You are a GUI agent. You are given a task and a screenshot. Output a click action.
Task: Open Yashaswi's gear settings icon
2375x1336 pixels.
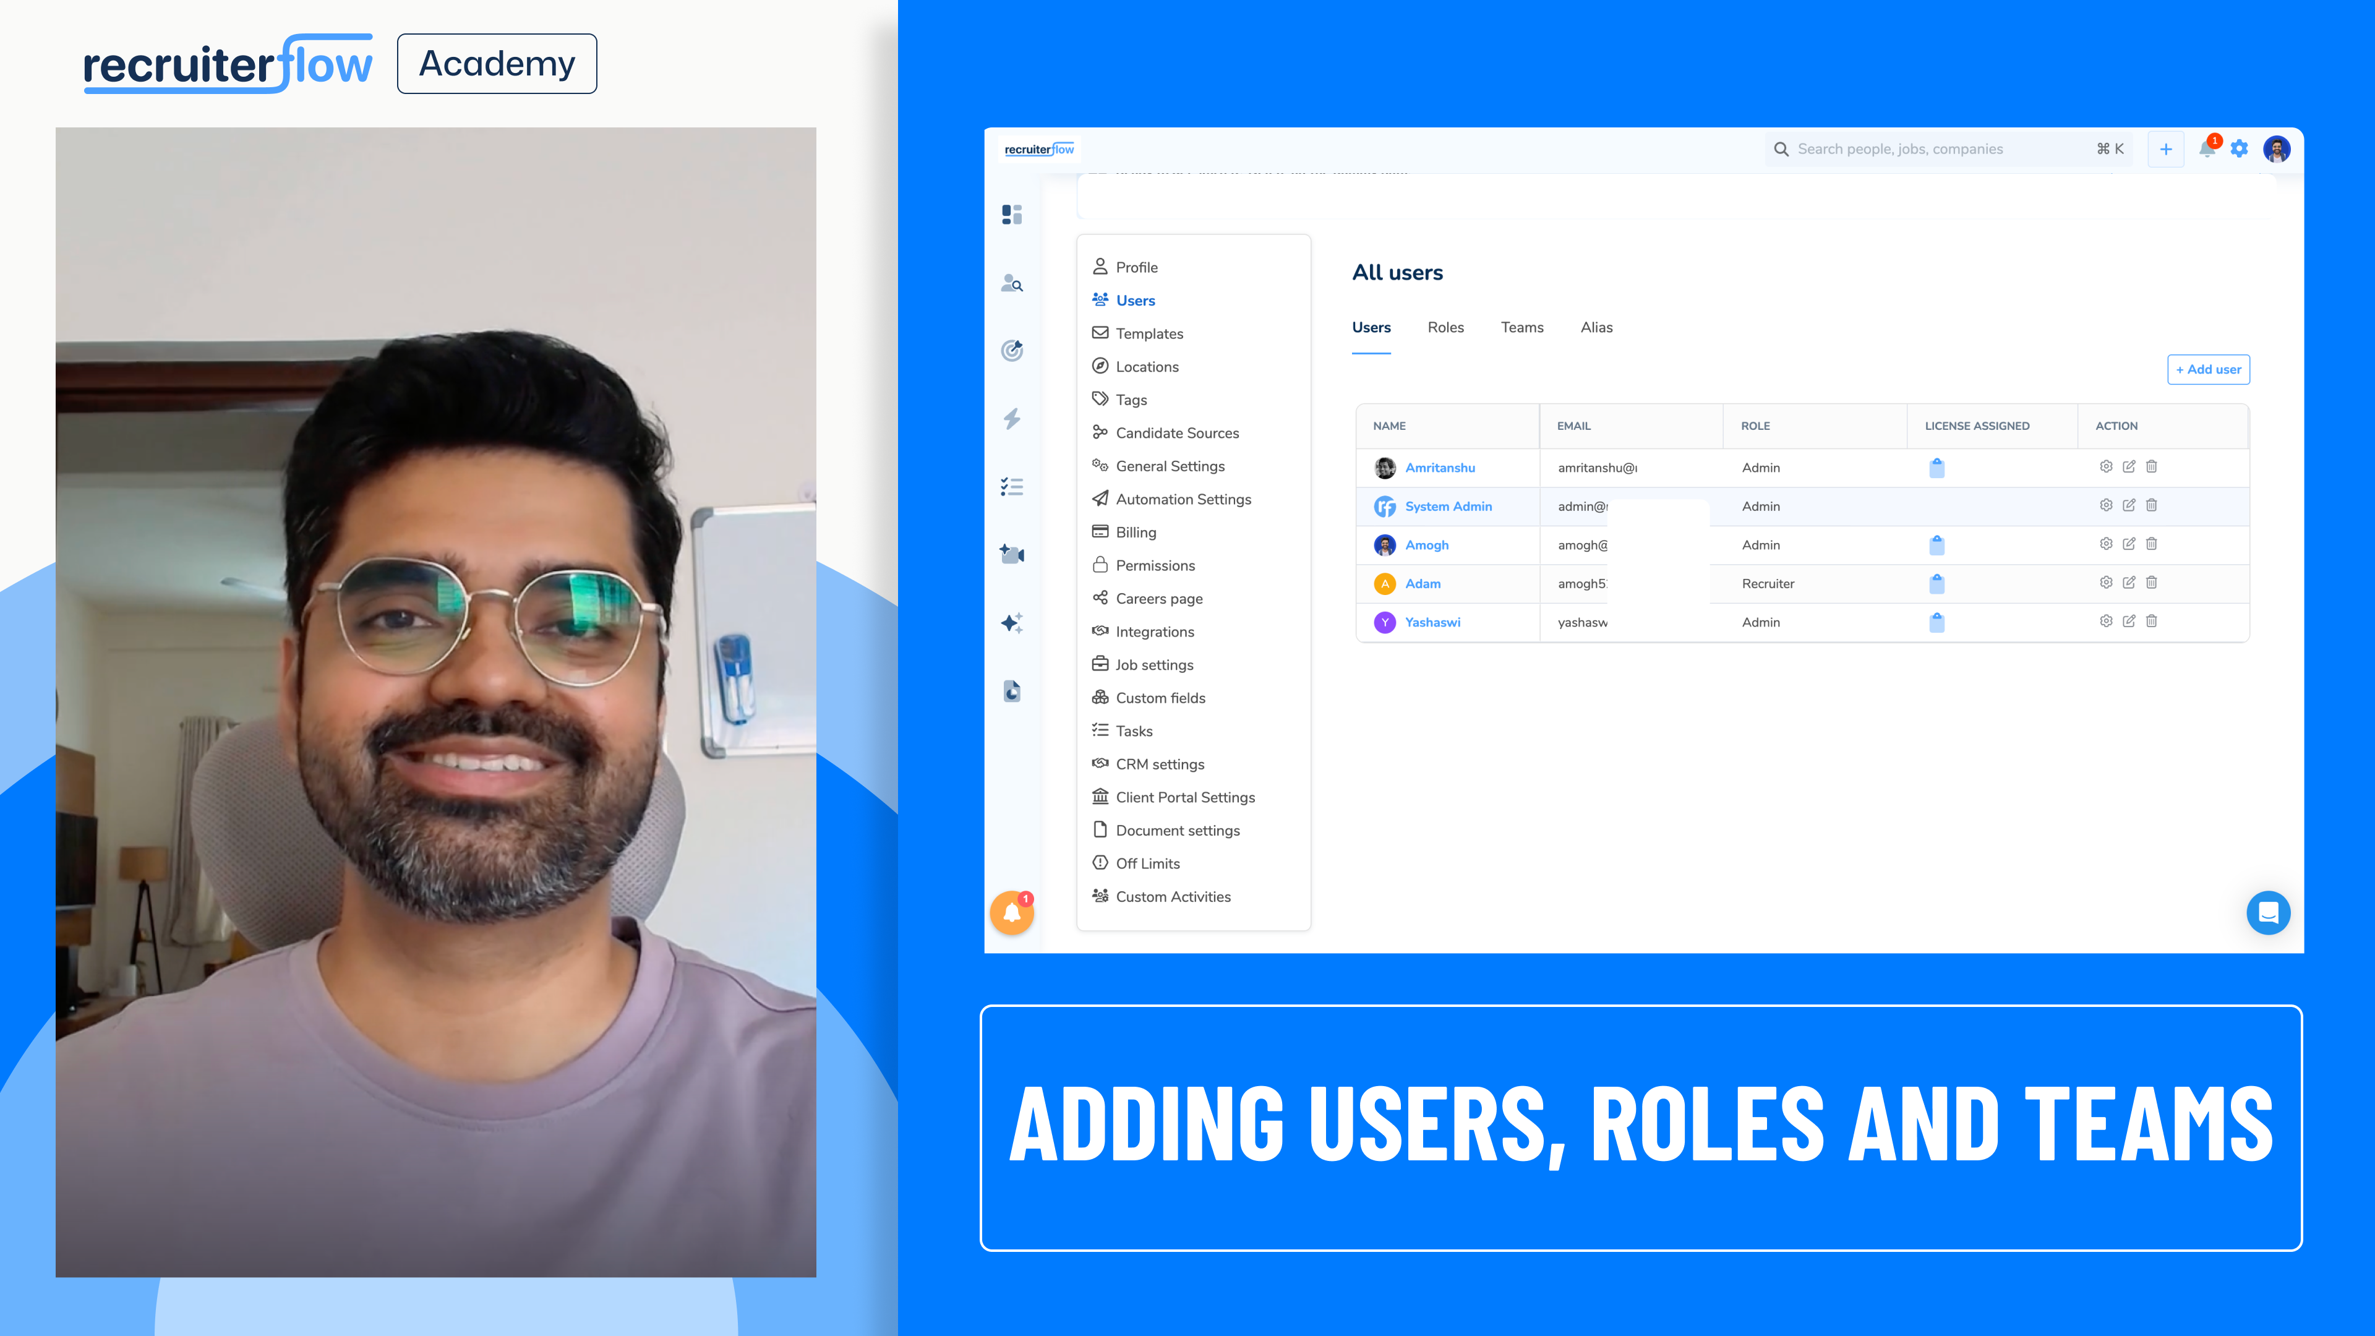(2106, 622)
